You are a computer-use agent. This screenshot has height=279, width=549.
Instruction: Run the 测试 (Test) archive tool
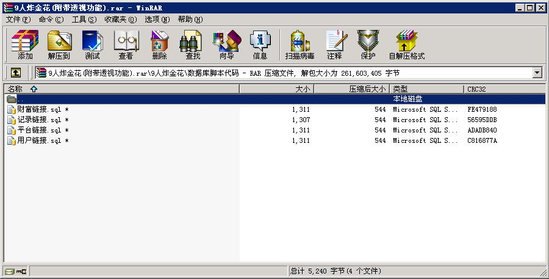(92, 44)
